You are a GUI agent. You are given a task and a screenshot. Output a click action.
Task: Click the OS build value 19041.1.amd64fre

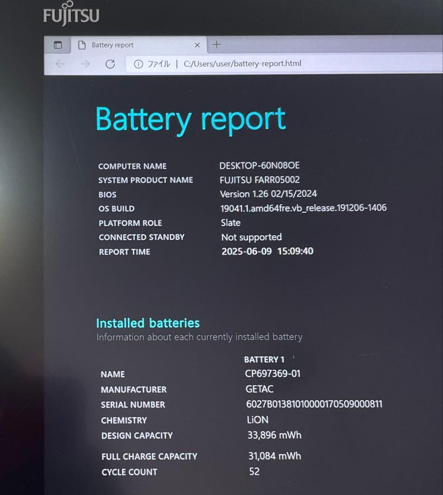click(303, 208)
